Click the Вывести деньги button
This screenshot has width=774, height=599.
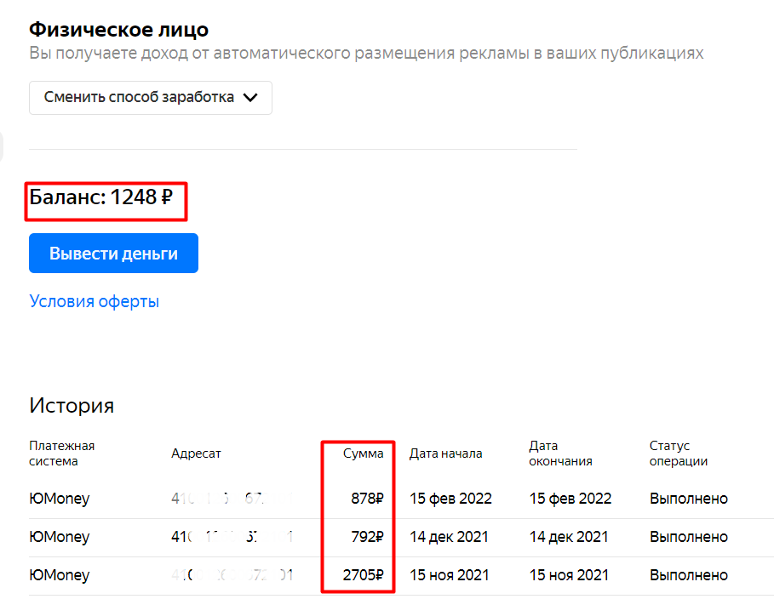pos(113,253)
